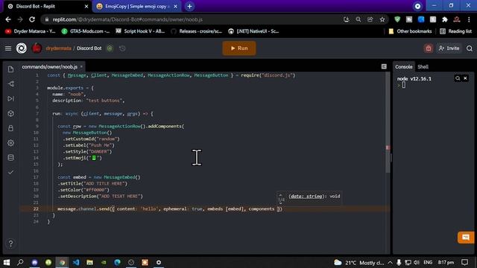
Task: Click the setStyle "DANGER" line
Action: (87, 152)
